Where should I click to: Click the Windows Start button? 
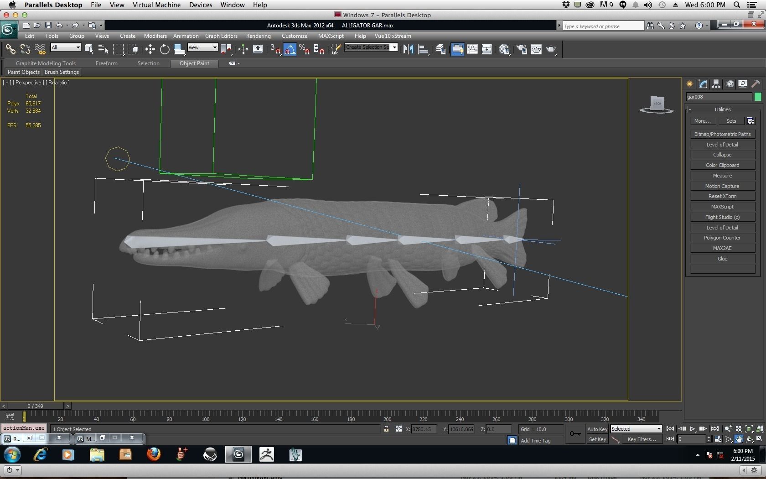point(12,454)
